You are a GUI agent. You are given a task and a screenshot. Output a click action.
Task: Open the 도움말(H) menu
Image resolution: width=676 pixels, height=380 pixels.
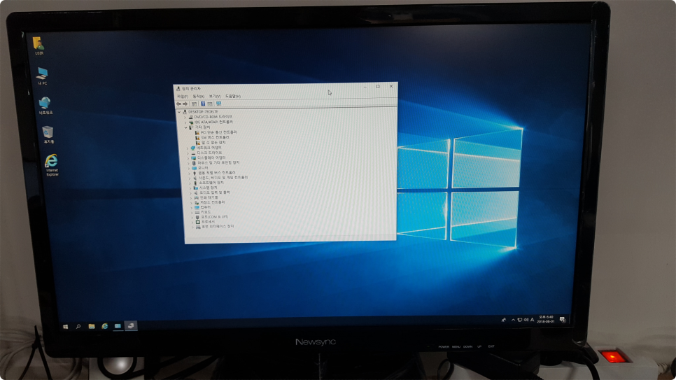[x=233, y=96]
